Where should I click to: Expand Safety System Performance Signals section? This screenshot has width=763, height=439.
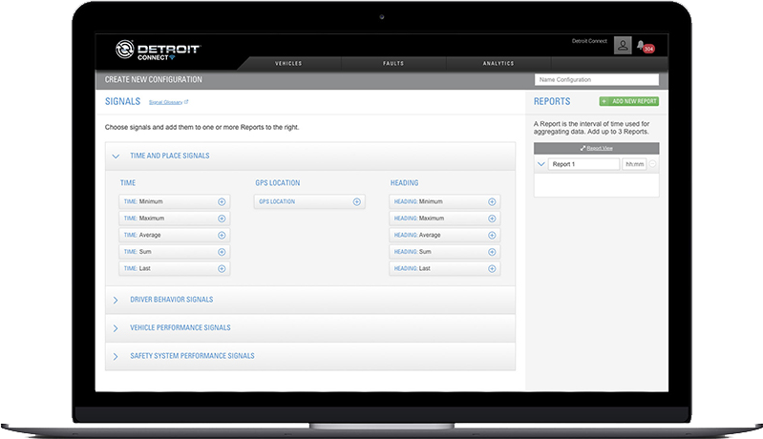pyautogui.click(x=117, y=356)
